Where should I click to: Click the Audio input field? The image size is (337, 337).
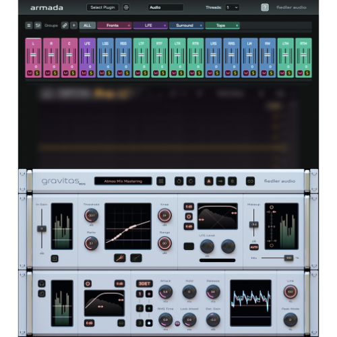(166, 7)
